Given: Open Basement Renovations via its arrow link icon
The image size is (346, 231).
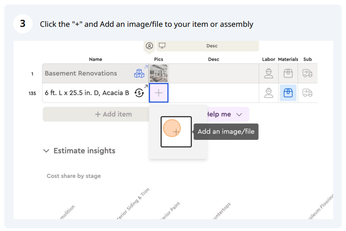Looking at the screenshot, I should coord(146,66).
